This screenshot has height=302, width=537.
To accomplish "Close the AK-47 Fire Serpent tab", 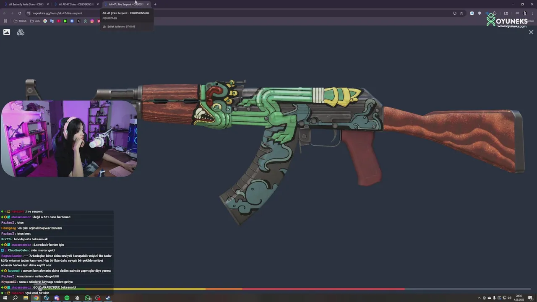I will click(148, 4).
